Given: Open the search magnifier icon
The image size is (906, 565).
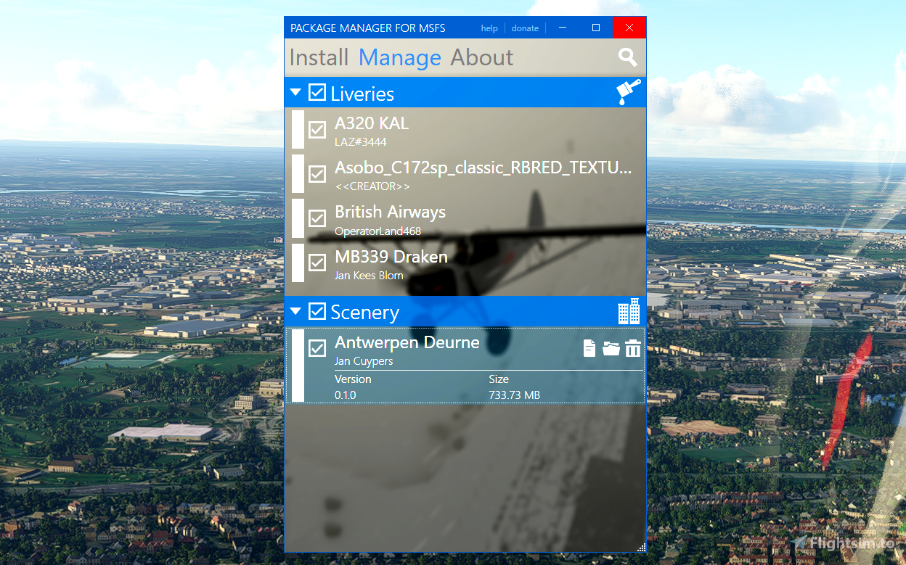Looking at the screenshot, I should tap(627, 57).
